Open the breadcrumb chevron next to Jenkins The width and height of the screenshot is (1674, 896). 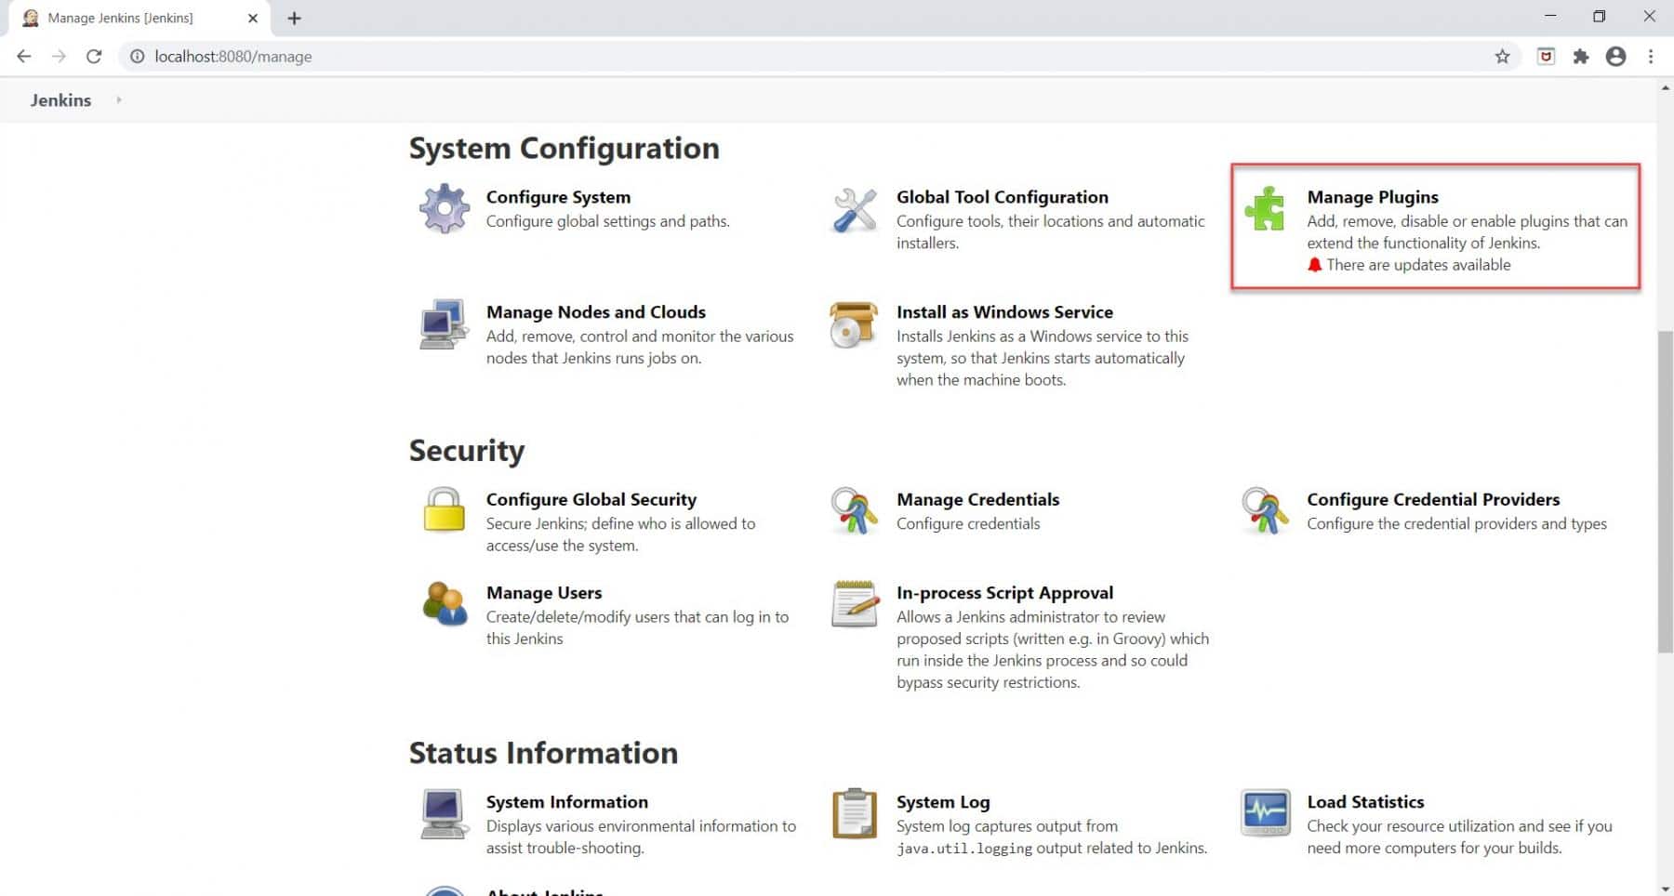[118, 99]
